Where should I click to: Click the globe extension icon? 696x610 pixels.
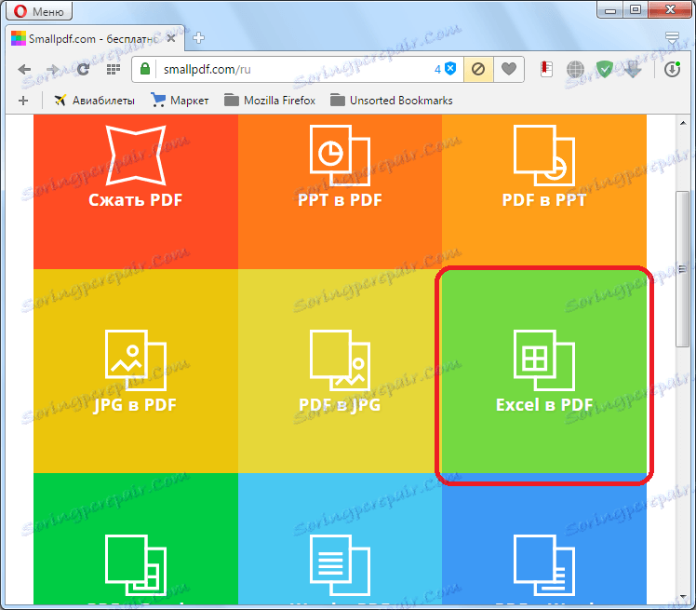point(575,69)
